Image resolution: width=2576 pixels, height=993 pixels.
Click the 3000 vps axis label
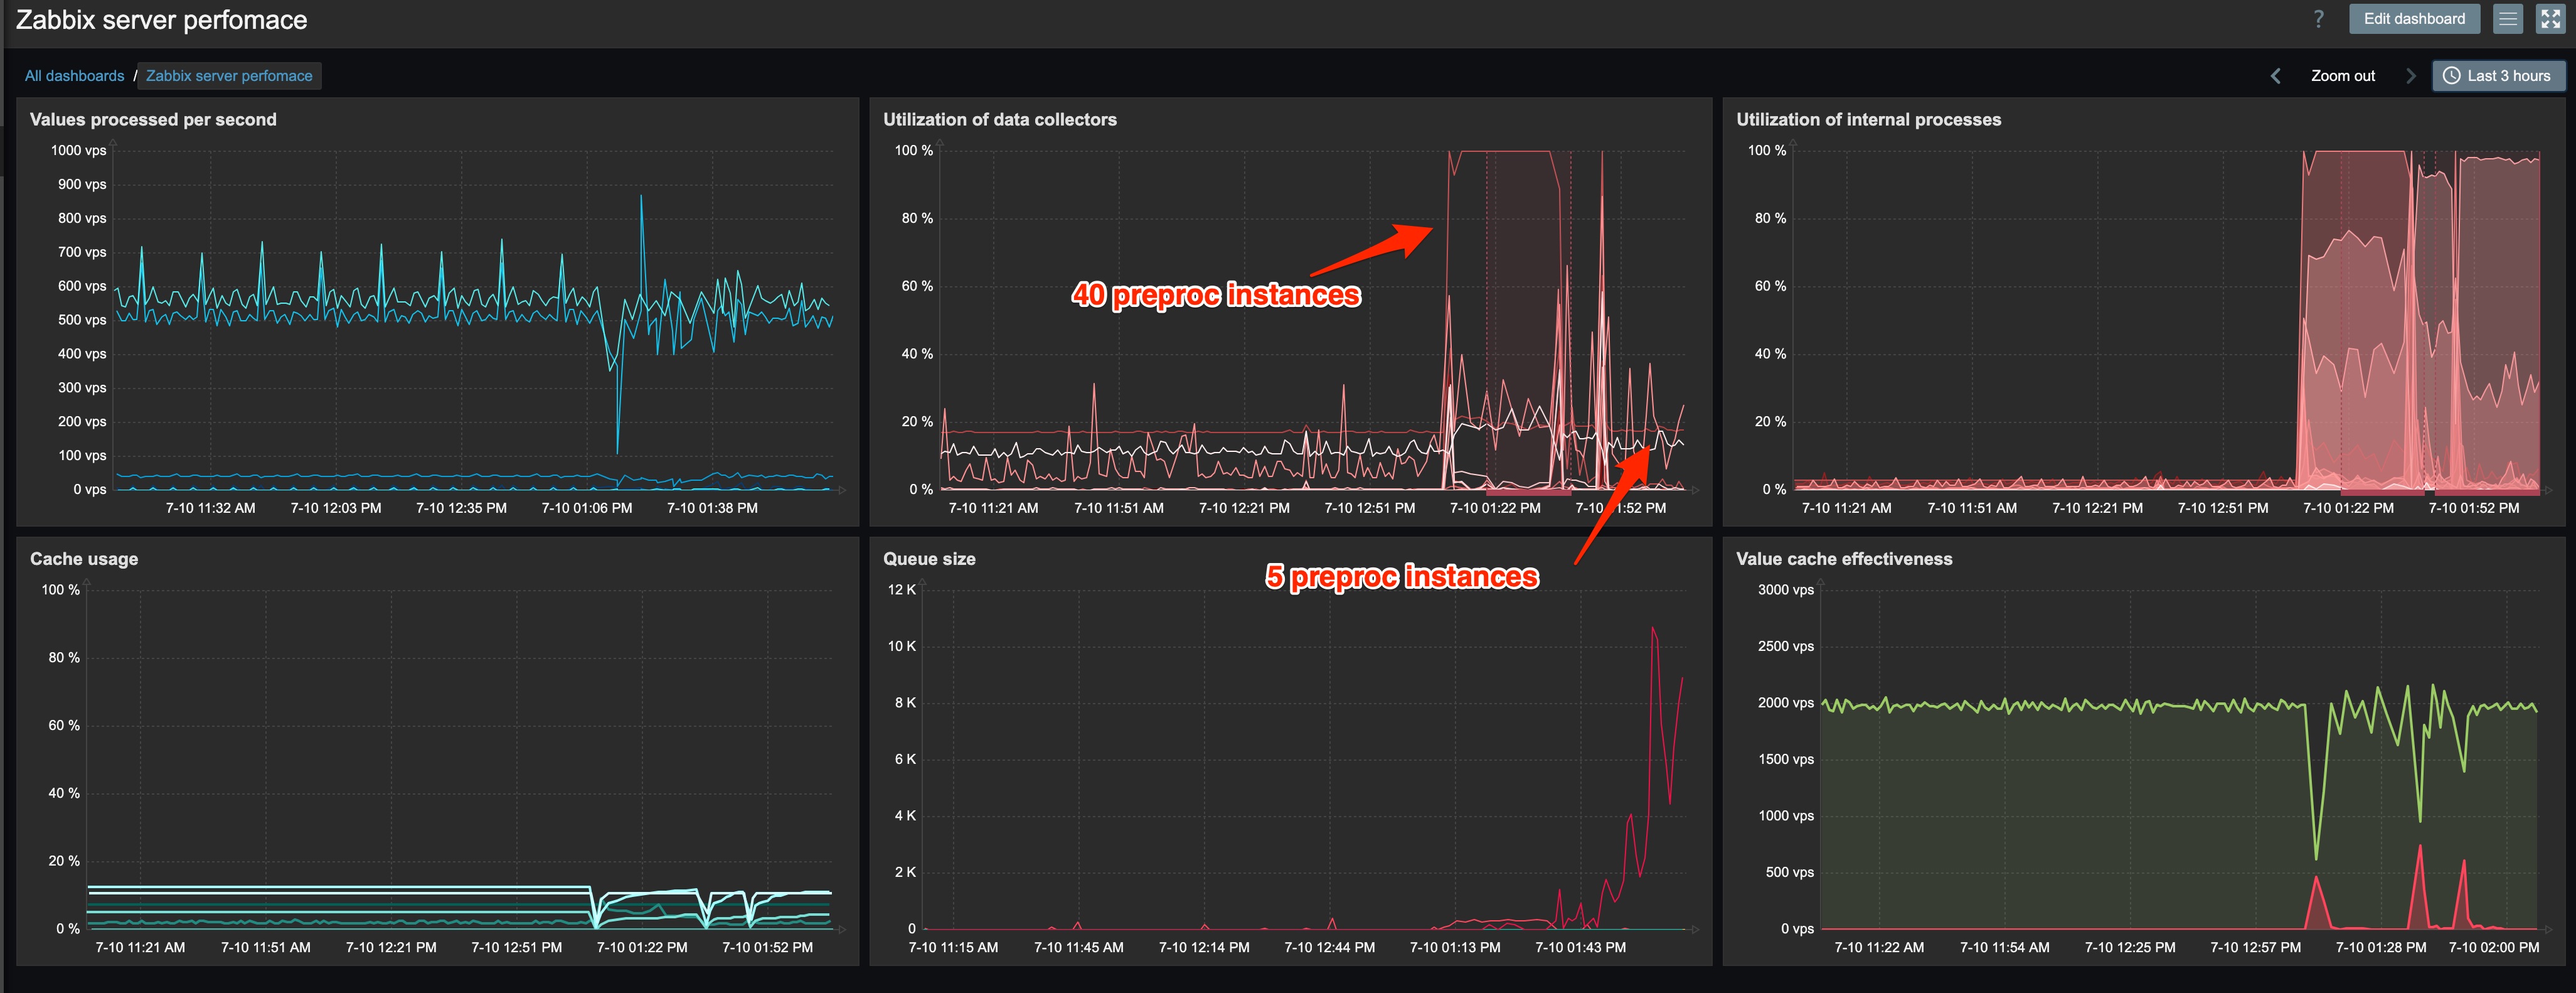[x=1785, y=590]
